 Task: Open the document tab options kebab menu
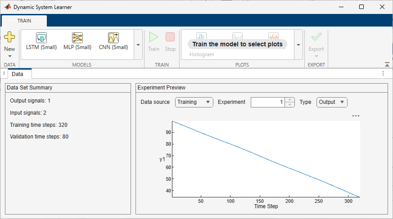383,73
